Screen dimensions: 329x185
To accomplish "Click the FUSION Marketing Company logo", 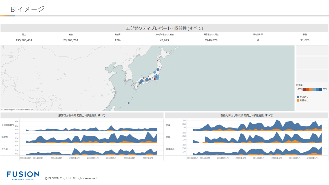I will (x=23, y=176).
